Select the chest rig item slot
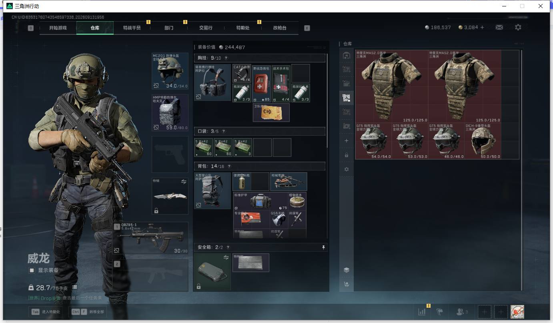Viewport: 553px width, 323px height. point(212,82)
